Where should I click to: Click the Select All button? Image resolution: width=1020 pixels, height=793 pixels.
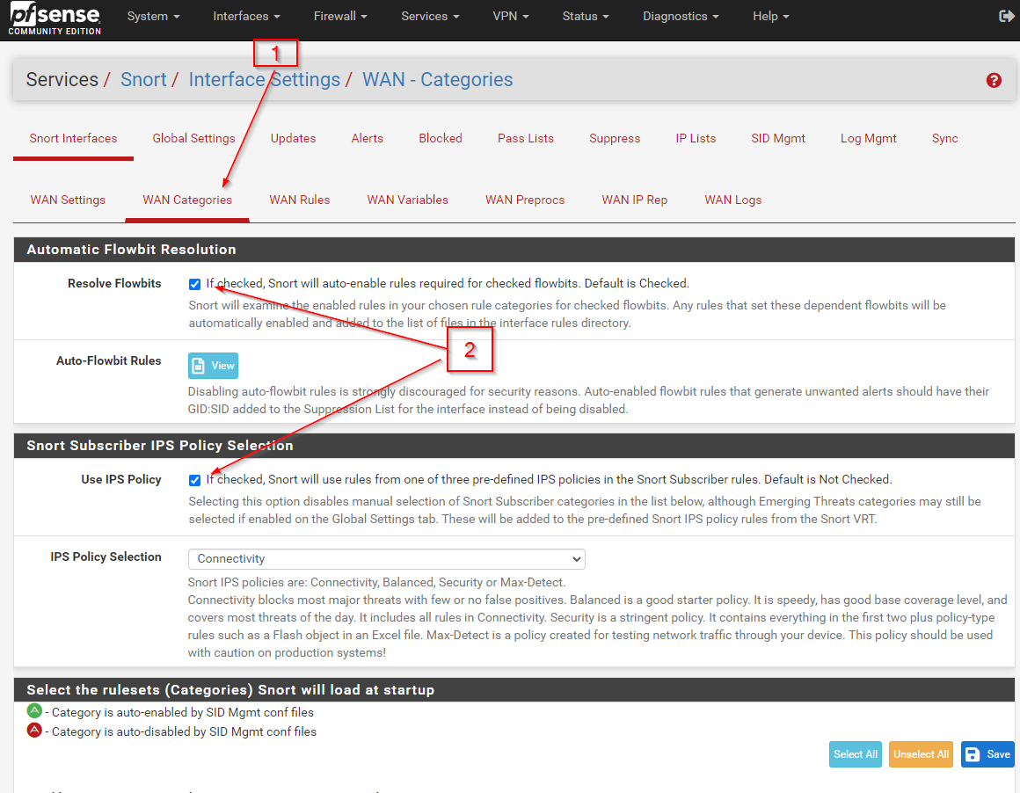(x=855, y=754)
